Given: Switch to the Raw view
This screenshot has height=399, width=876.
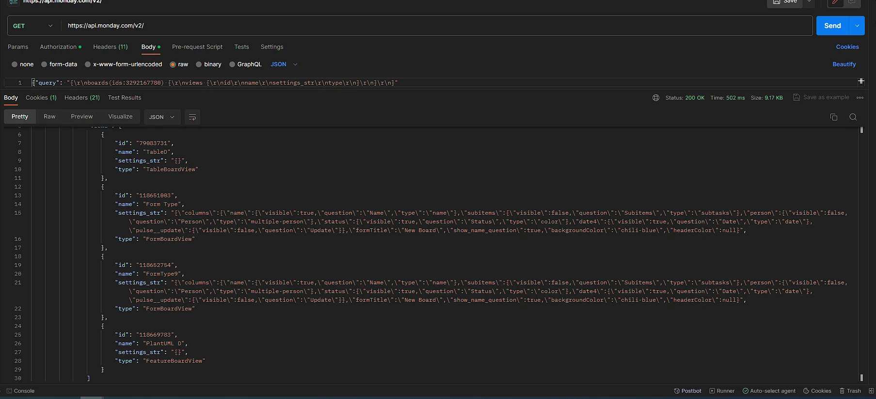Looking at the screenshot, I should (49, 117).
